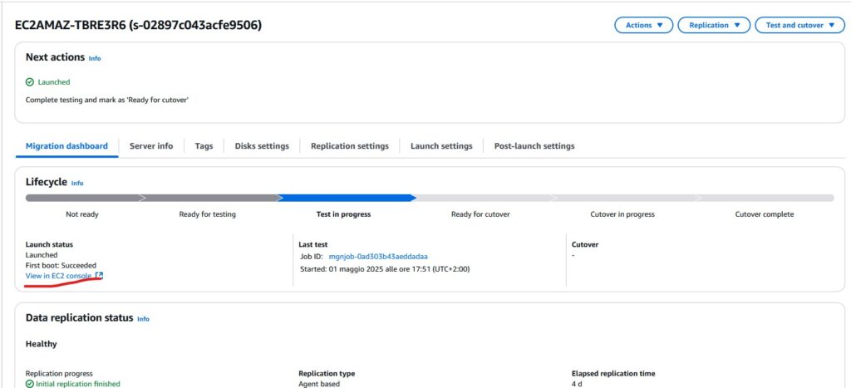The width and height of the screenshot is (851, 388).
Task: Click Info link next to Next actions
Action: pyautogui.click(x=95, y=58)
